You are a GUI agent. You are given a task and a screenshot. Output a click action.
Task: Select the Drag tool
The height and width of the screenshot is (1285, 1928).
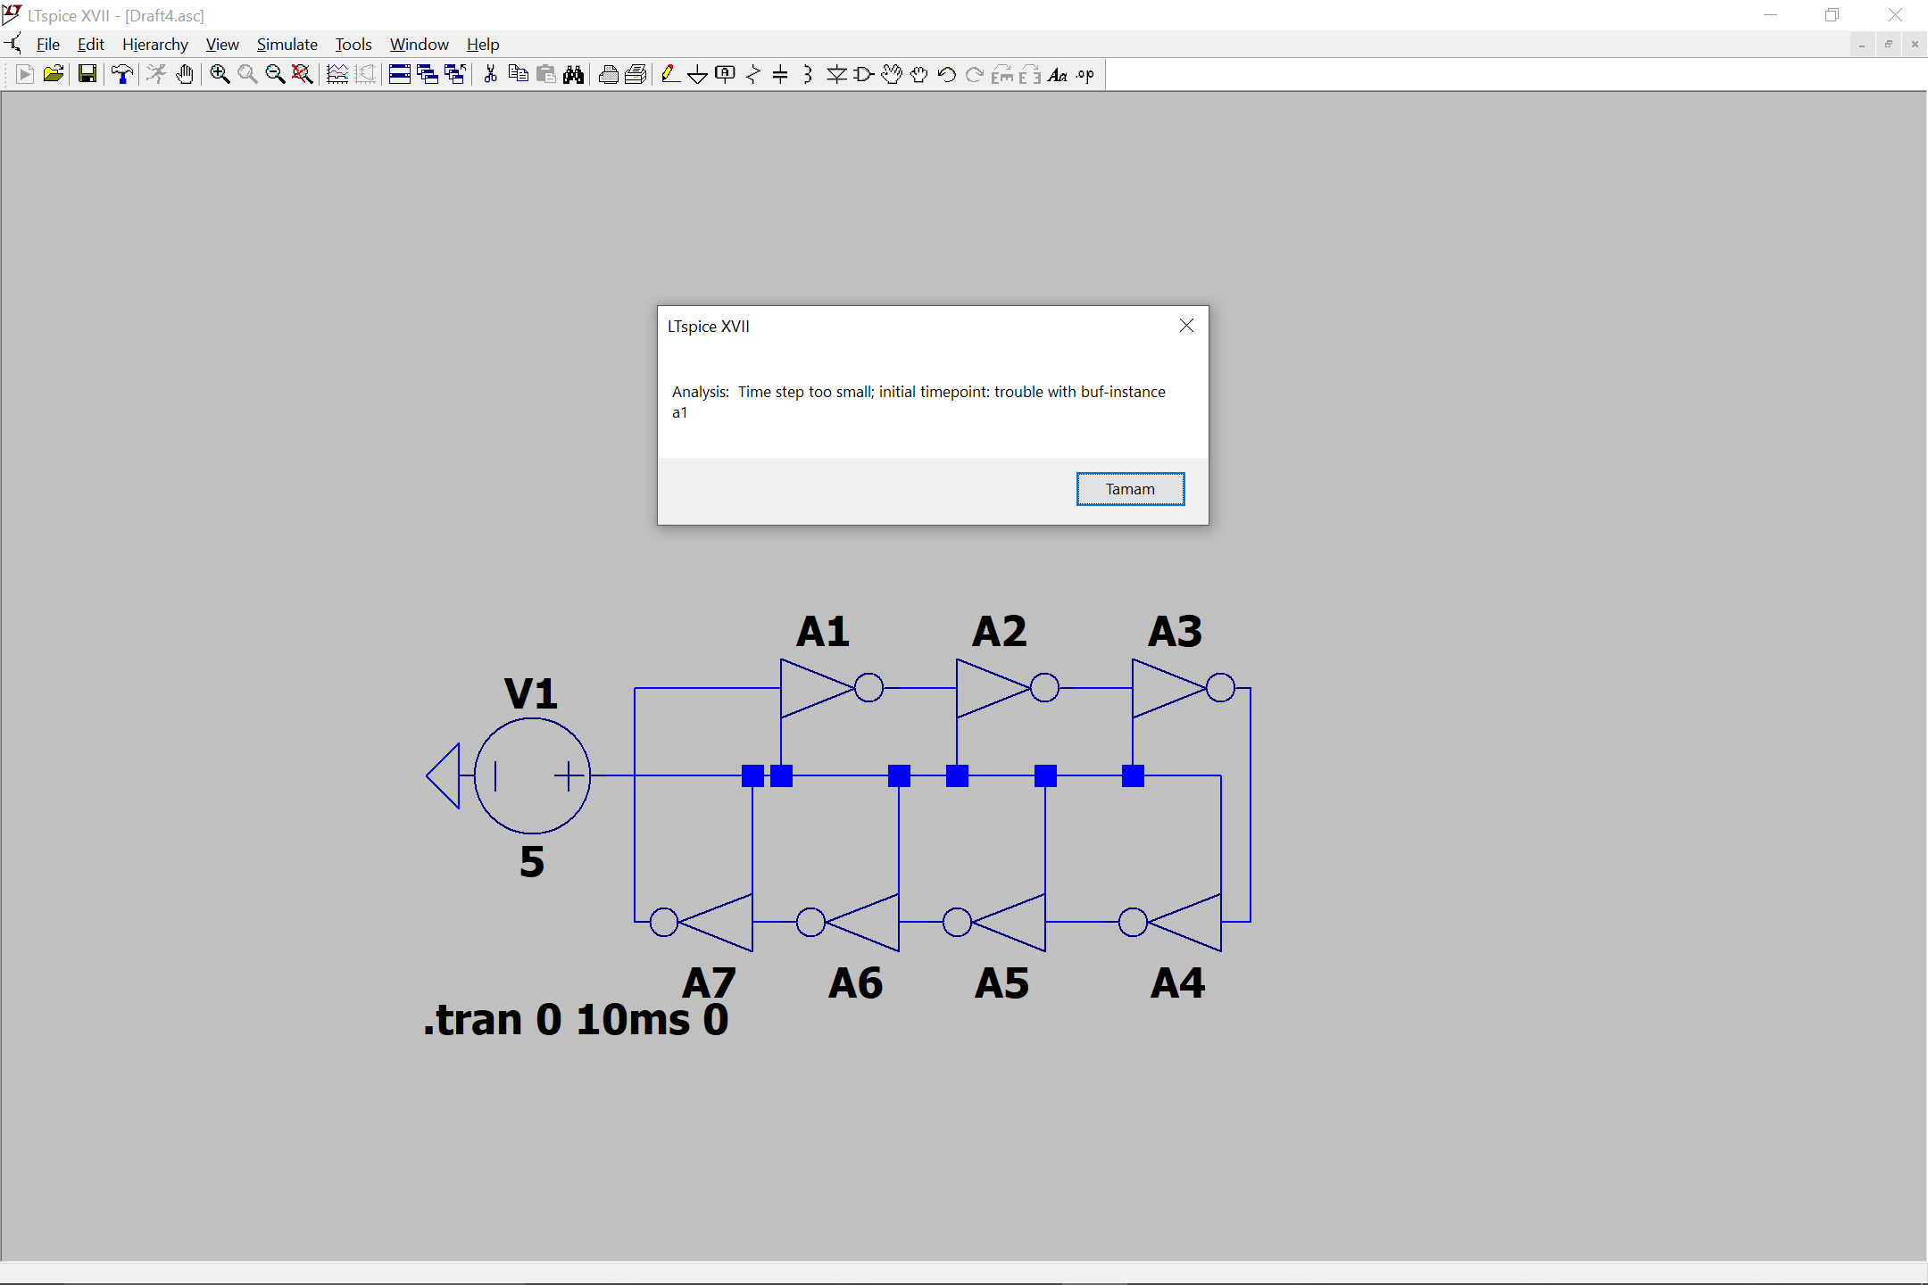click(919, 74)
